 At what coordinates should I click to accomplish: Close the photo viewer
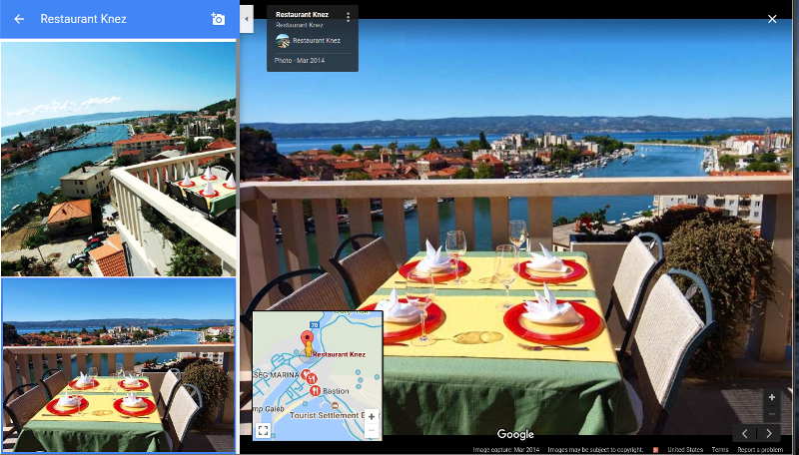pyautogui.click(x=771, y=19)
